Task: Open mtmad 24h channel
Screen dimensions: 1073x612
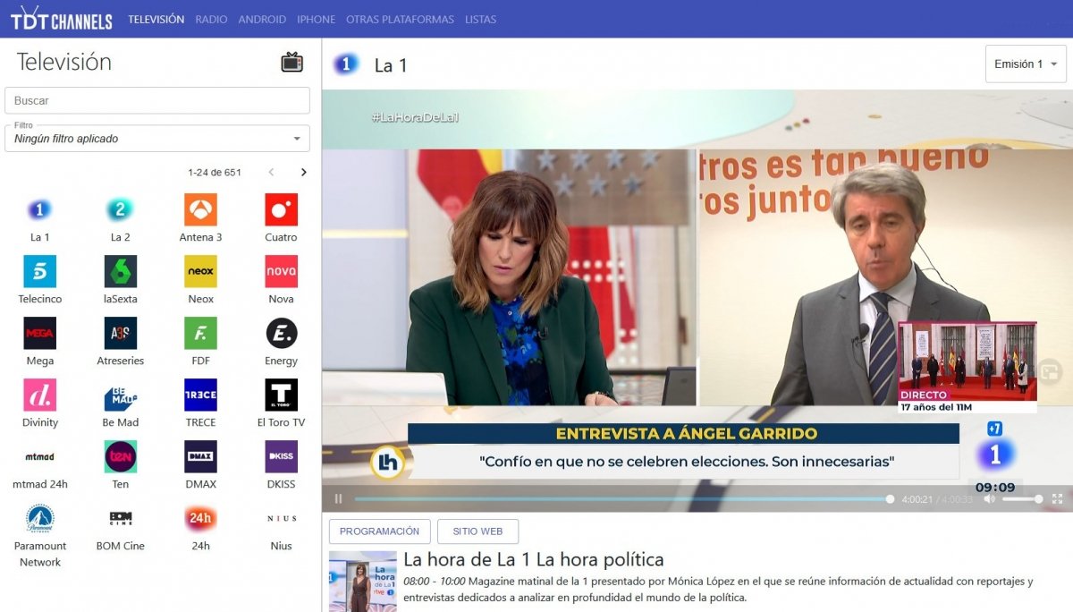Action: point(39,457)
